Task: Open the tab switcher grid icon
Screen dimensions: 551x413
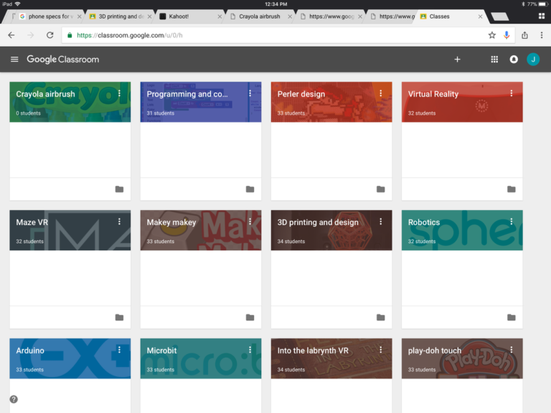Action: (542, 16)
